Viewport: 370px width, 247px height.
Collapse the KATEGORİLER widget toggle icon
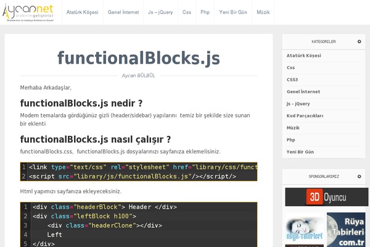coord(359,41)
